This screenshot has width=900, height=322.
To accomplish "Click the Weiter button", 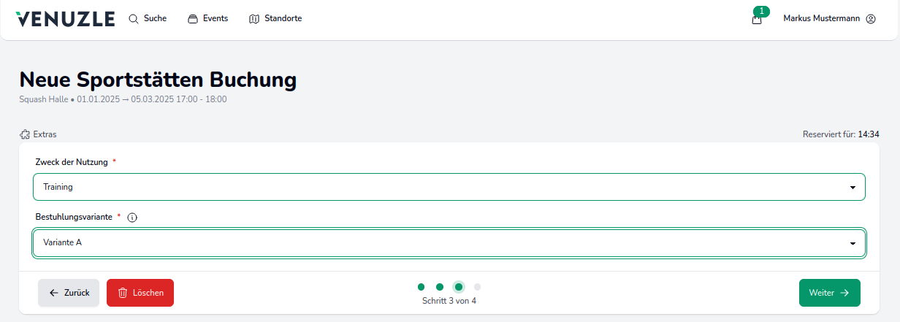I will click(x=829, y=293).
